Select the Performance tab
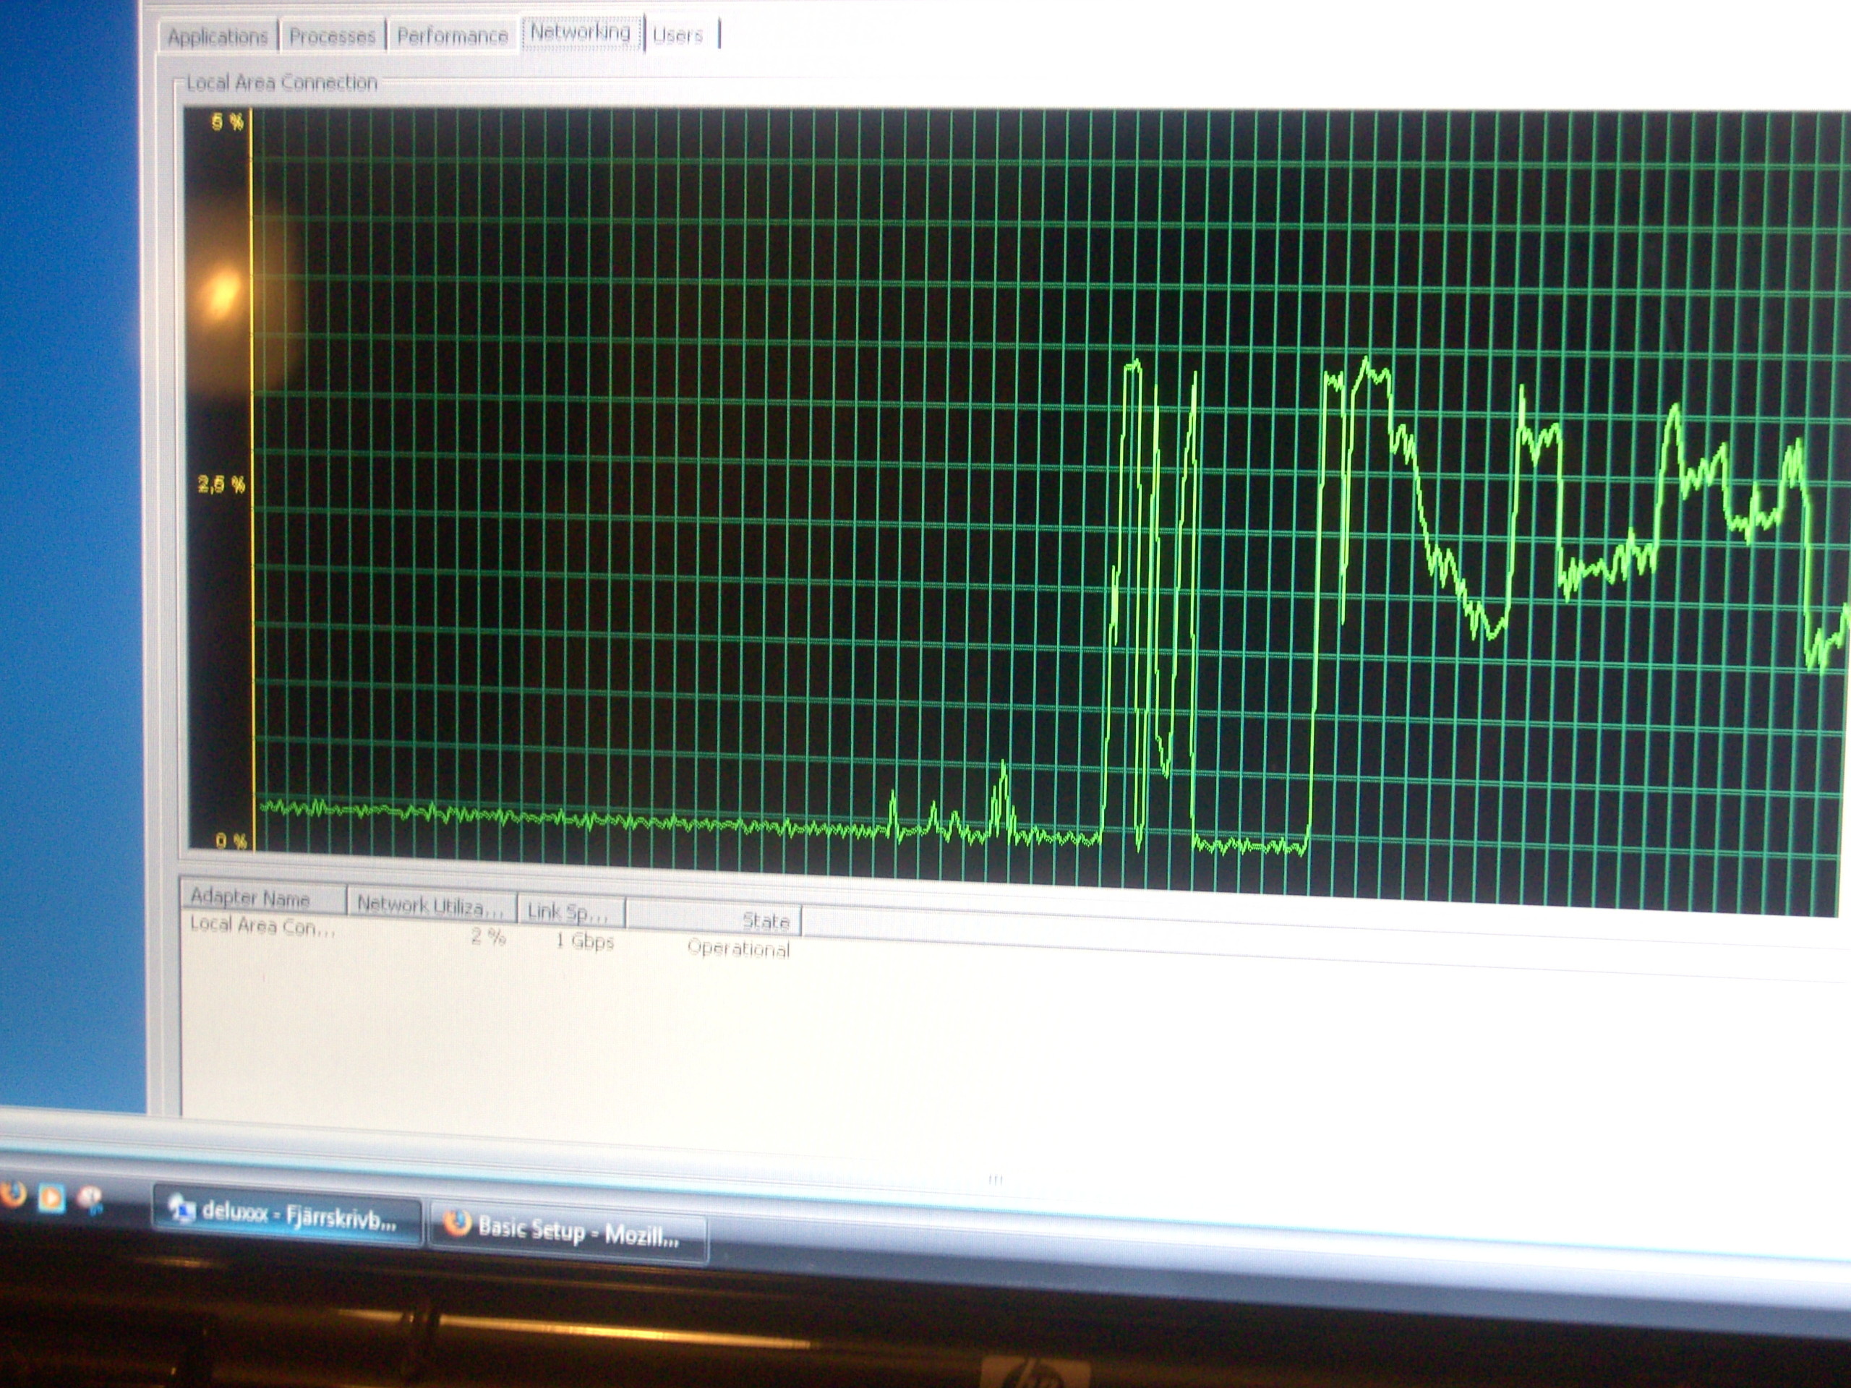The height and width of the screenshot is (1388, 1851). 452,36
